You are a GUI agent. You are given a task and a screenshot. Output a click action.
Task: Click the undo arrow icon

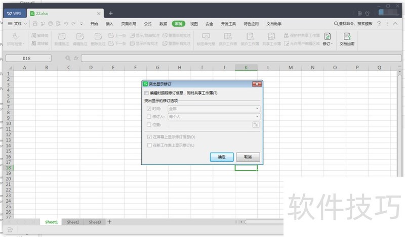point(66,24)
